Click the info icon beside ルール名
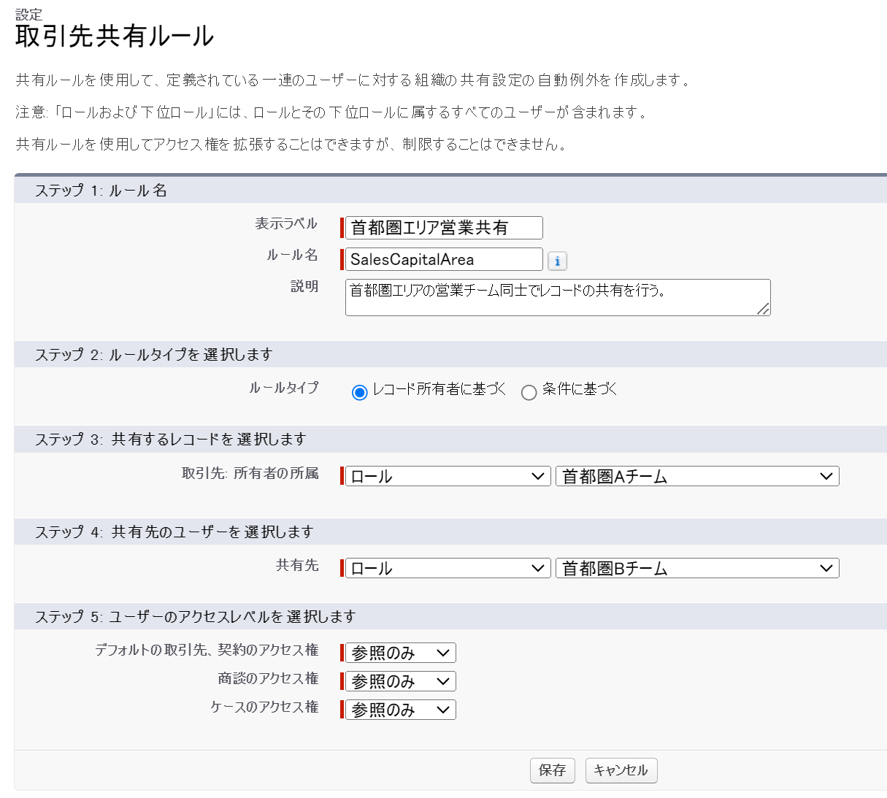 point(558,261)
